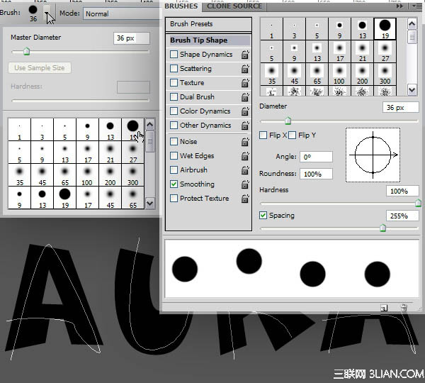The image size is (425, 383).
Task: Choose soft round 100 brush in preset picker
Action: click(x=87, y=175)
